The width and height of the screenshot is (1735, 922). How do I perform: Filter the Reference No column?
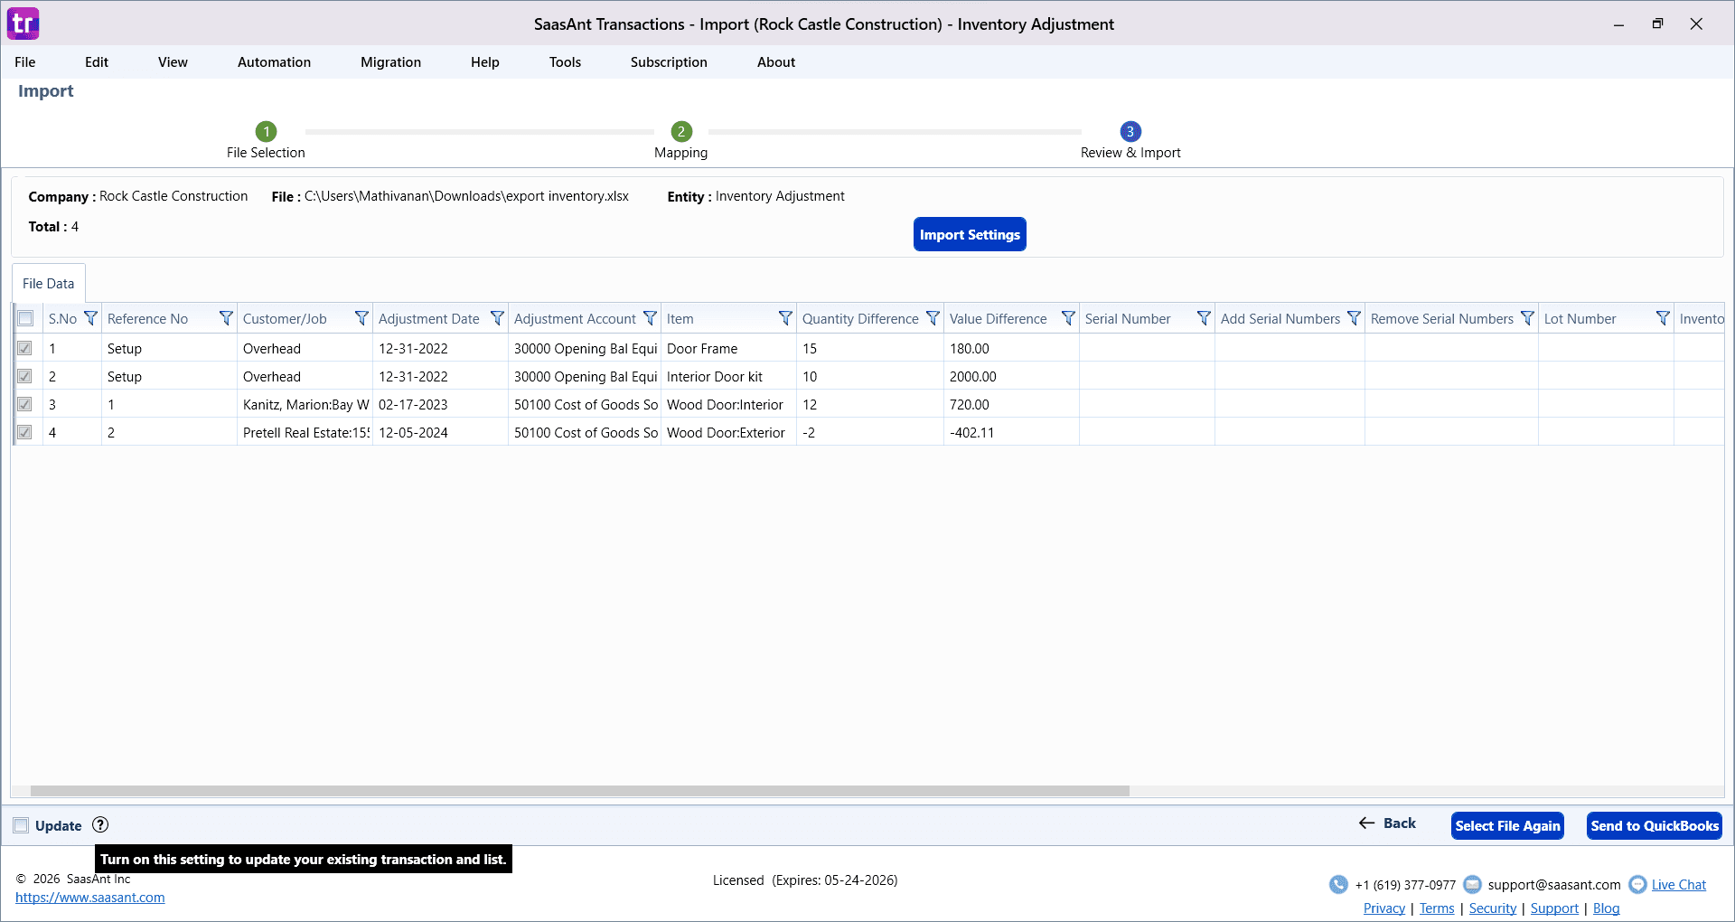click(226, 318)
